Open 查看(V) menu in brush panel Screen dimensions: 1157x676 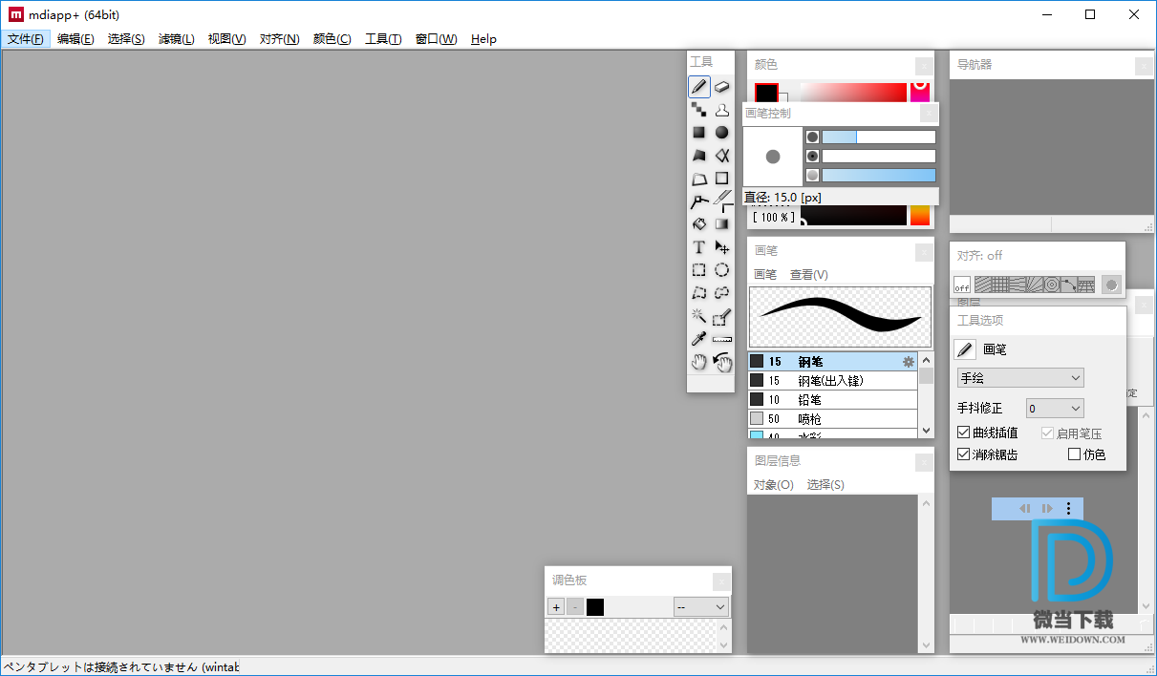[808, 274]
